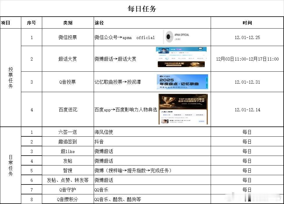
Task: Select the 热门 tab in the supertopic screenshot
Action: tap(167, 58)
